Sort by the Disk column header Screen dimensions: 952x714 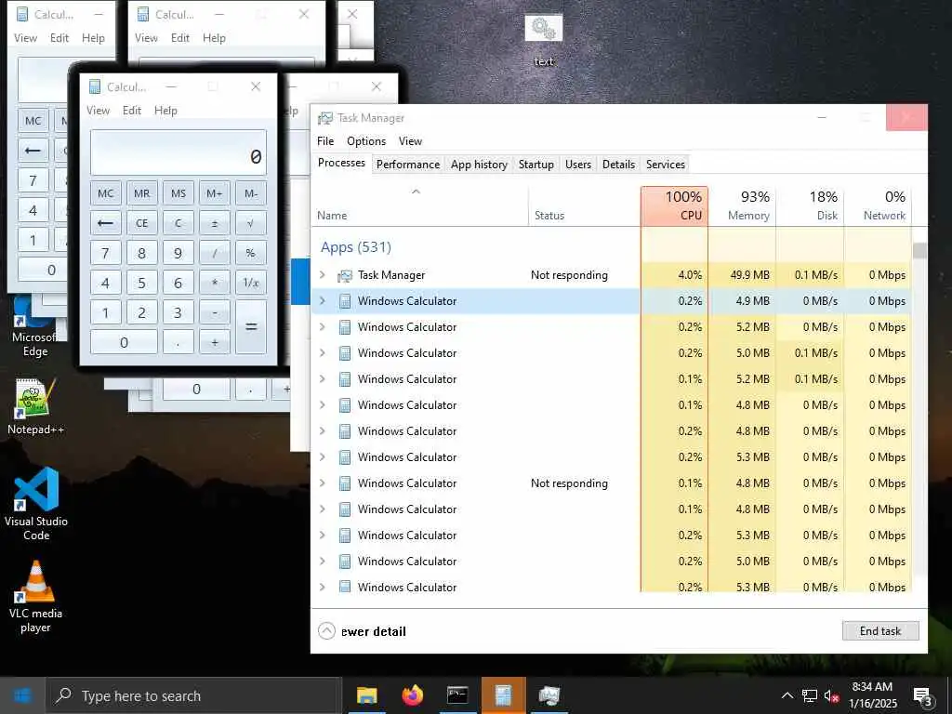[811, 206]
